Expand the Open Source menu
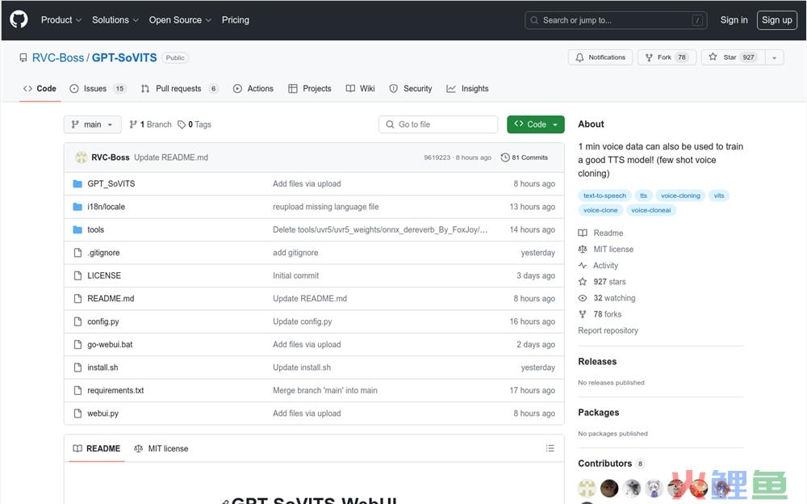 point(180,20)
